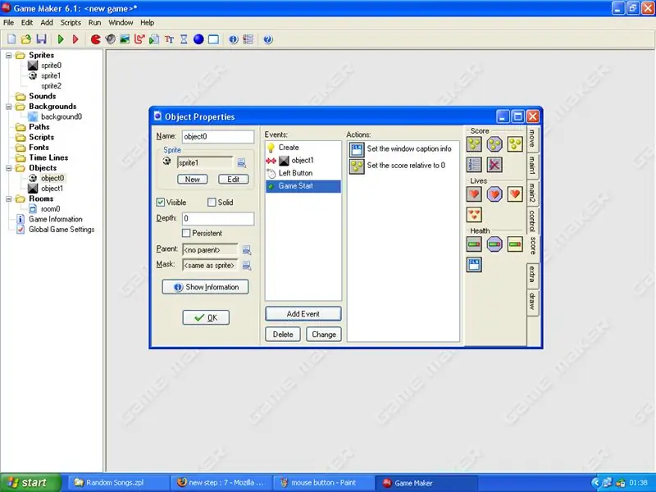Screen dimensions: 656x492
Task: Enable the Solid checkbox
Action: point(212,203)
